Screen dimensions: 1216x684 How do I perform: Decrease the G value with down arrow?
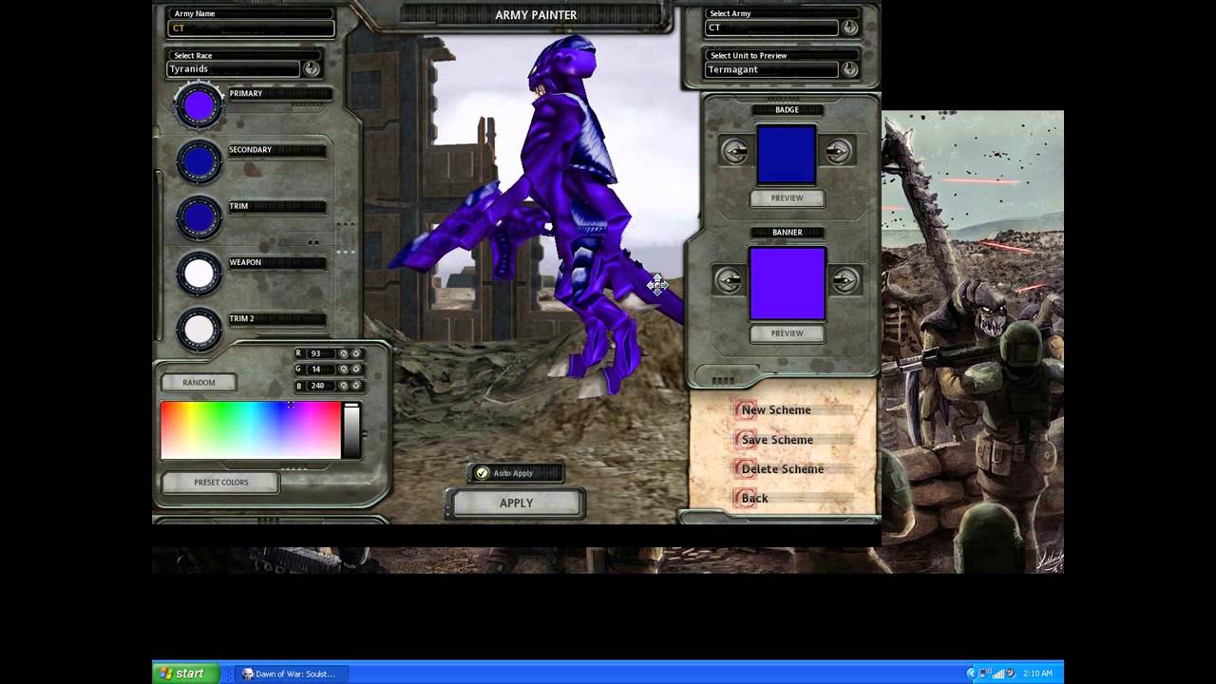356,369
